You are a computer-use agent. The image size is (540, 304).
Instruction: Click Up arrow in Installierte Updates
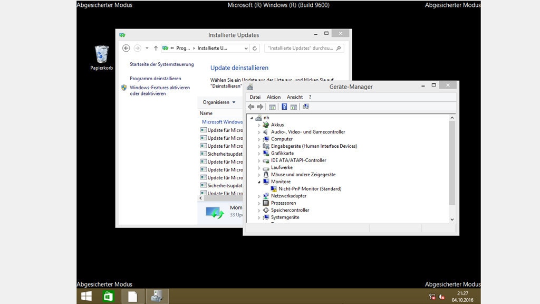click(156, 48)
